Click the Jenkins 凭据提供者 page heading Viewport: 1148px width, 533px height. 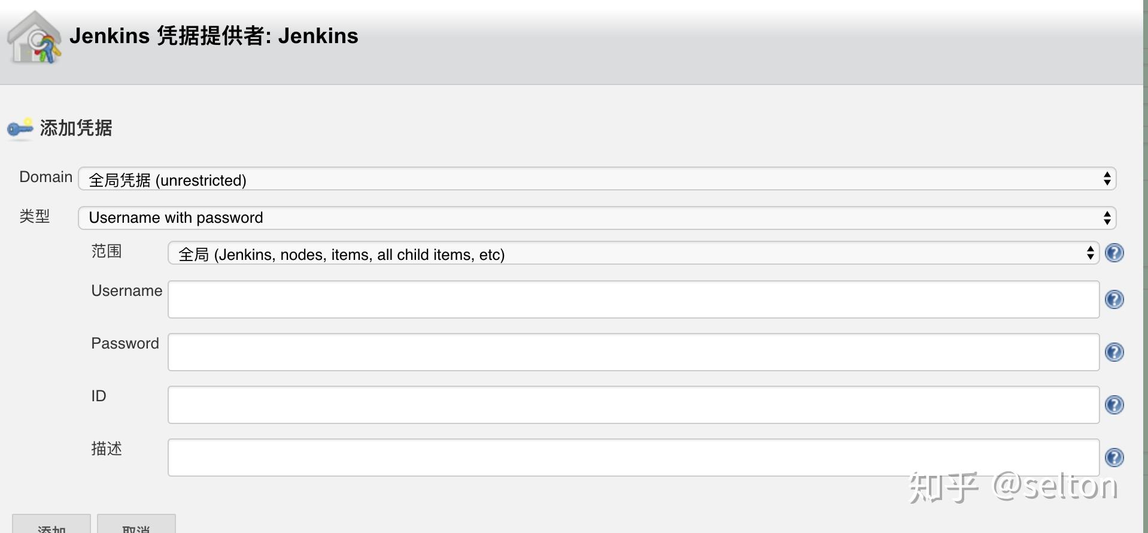click(214, 36)
